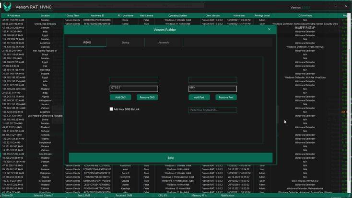Click the Web Camera column header
Screen dimensions: 352x198
[146, 16]
